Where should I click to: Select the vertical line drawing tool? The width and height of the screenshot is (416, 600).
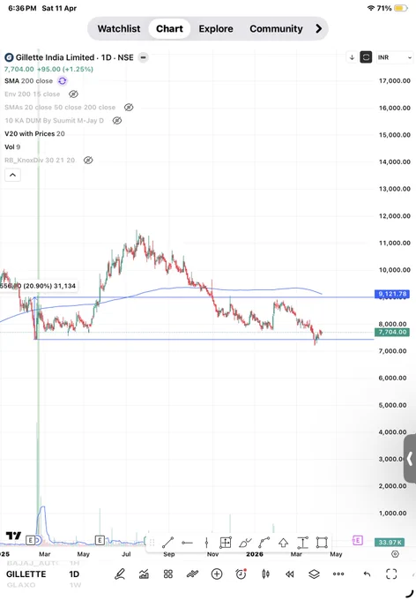point(206,543)
